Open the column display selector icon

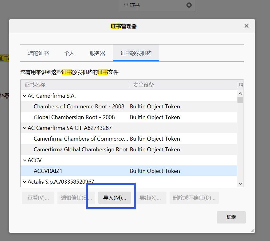pos(241,84)
